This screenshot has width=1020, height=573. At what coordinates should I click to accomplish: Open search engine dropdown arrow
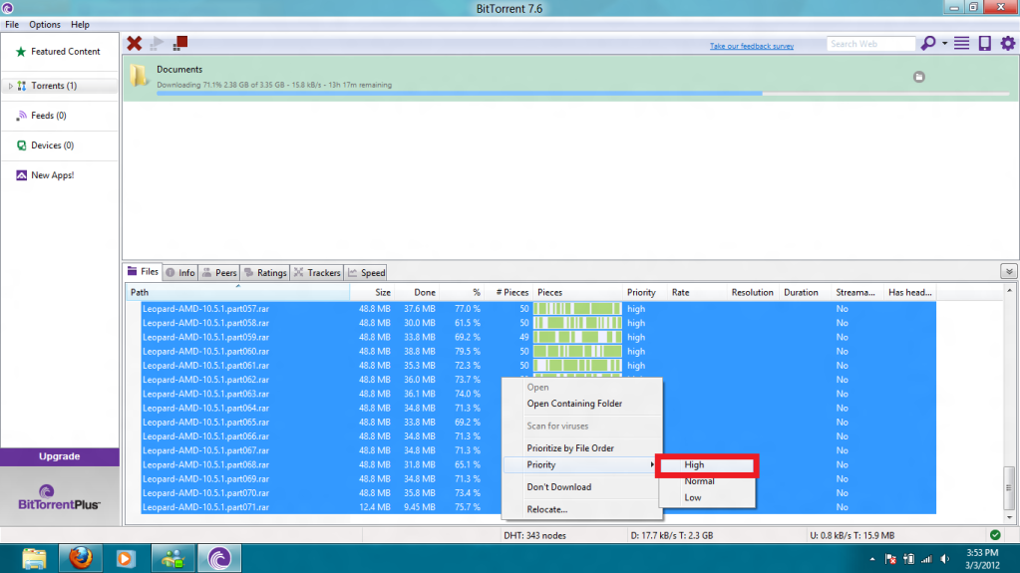click(x=944, y=44)
